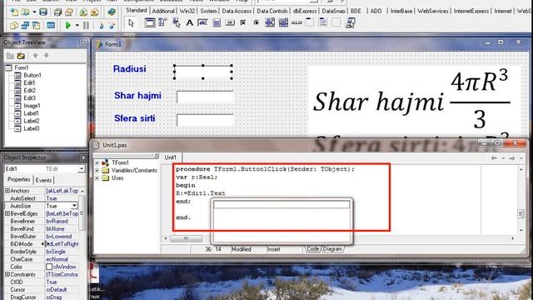Select the ListBox component icon
533x300 pixels.
270,23
